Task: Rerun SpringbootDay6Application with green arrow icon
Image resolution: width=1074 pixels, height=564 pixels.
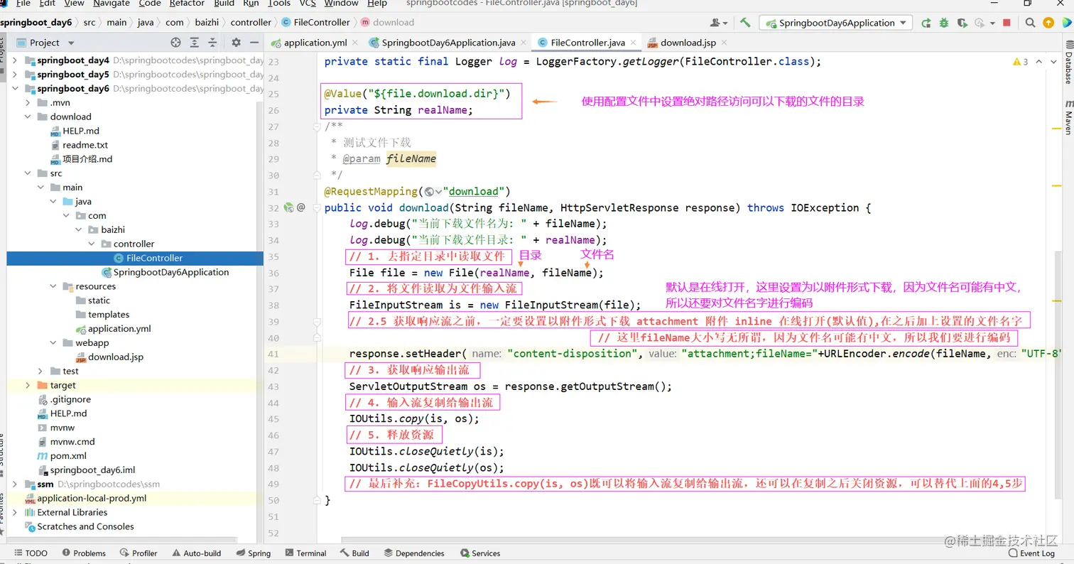Action: (926, 23)
